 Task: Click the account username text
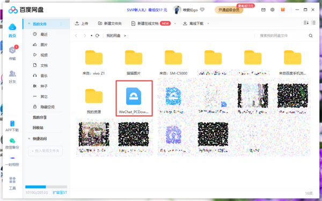click(x=191, y=10)
